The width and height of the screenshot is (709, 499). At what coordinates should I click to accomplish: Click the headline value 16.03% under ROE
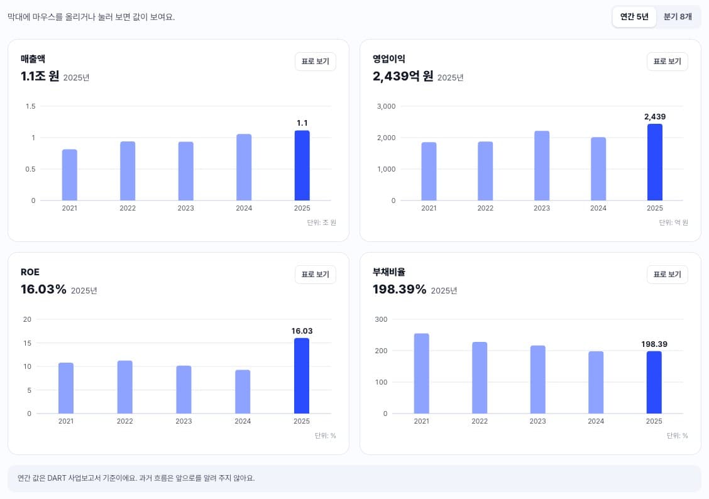pyautogui.click(x=43, y=289)
